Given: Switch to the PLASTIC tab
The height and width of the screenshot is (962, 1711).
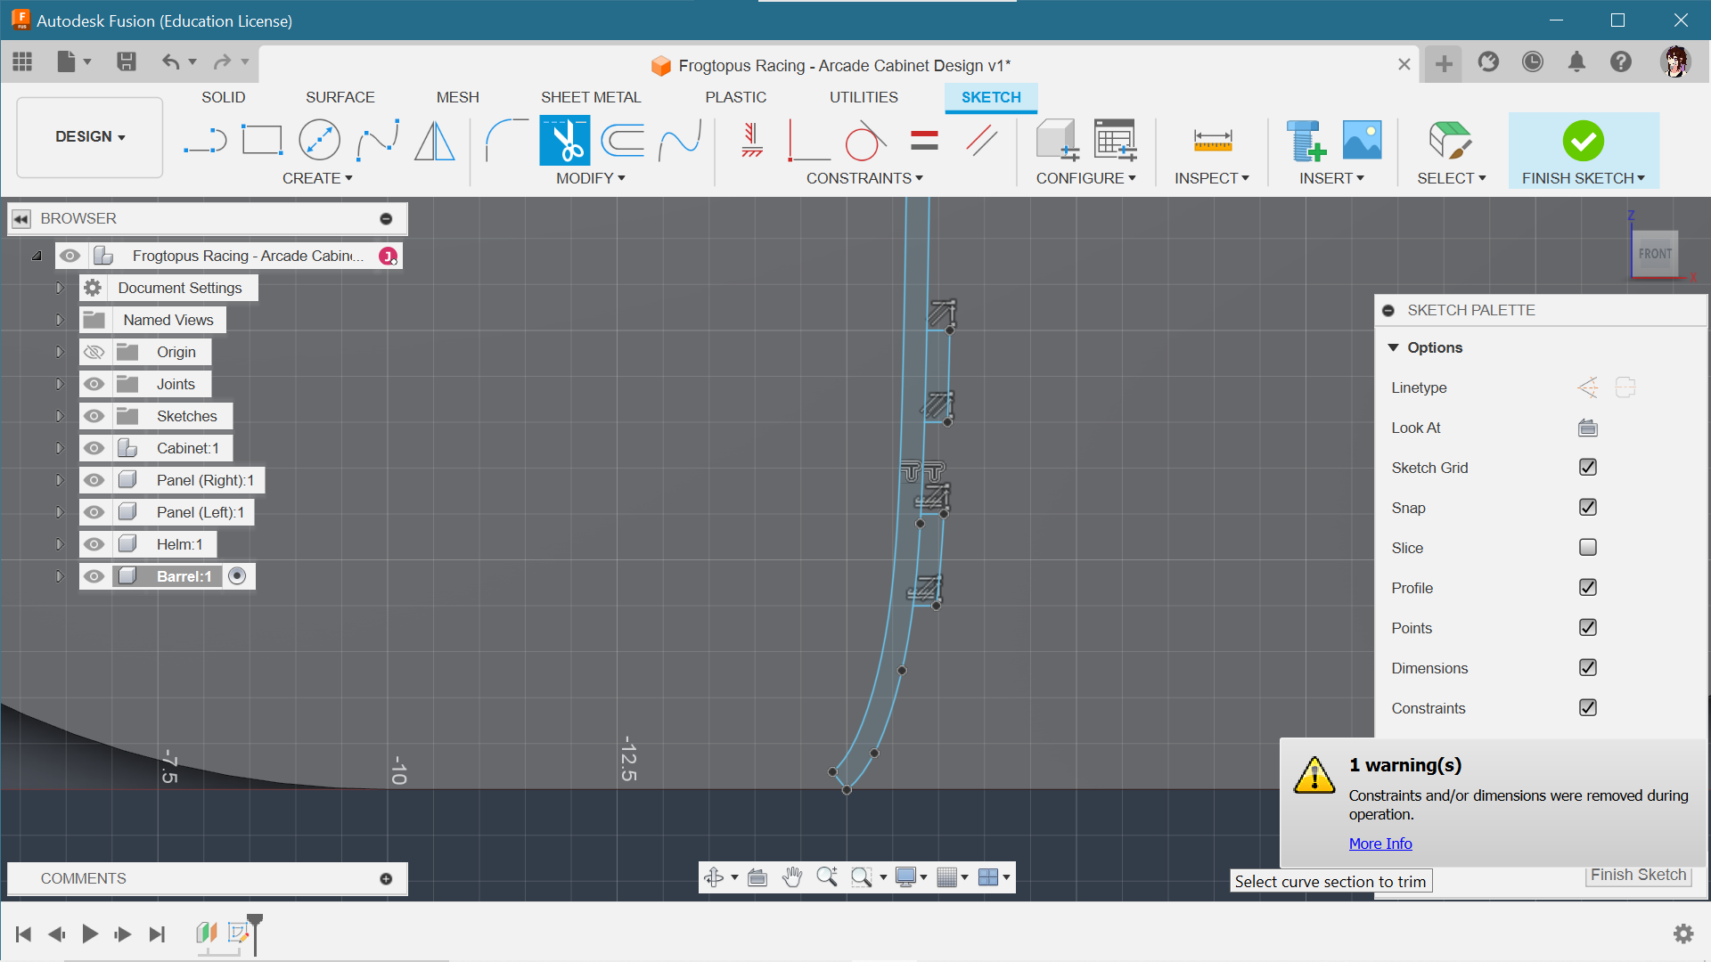Looking at the screenshot, I should 735,97.
